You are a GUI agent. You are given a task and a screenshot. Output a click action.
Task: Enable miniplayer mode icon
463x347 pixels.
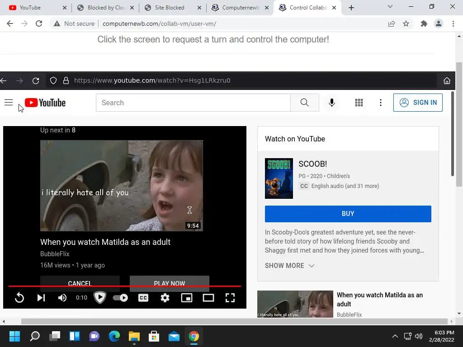tap(187, 298)
